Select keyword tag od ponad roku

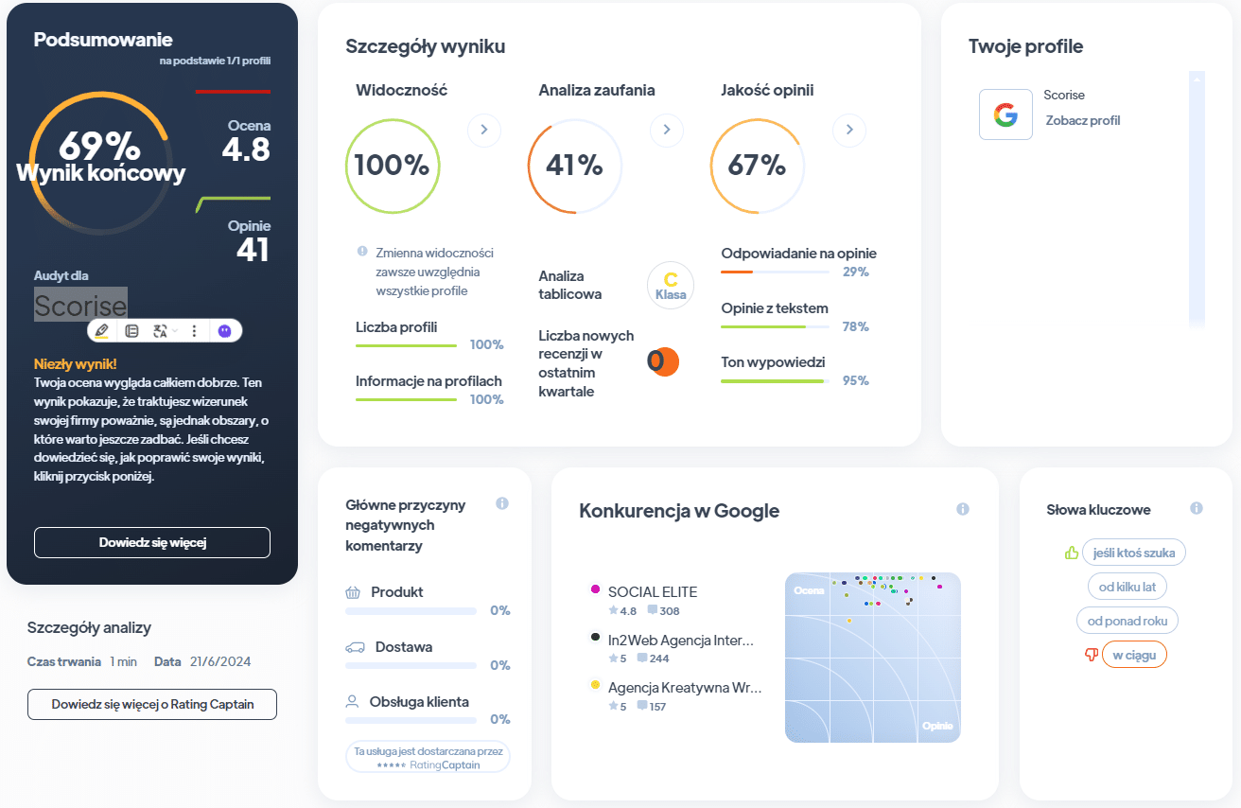pos(1127,621)
